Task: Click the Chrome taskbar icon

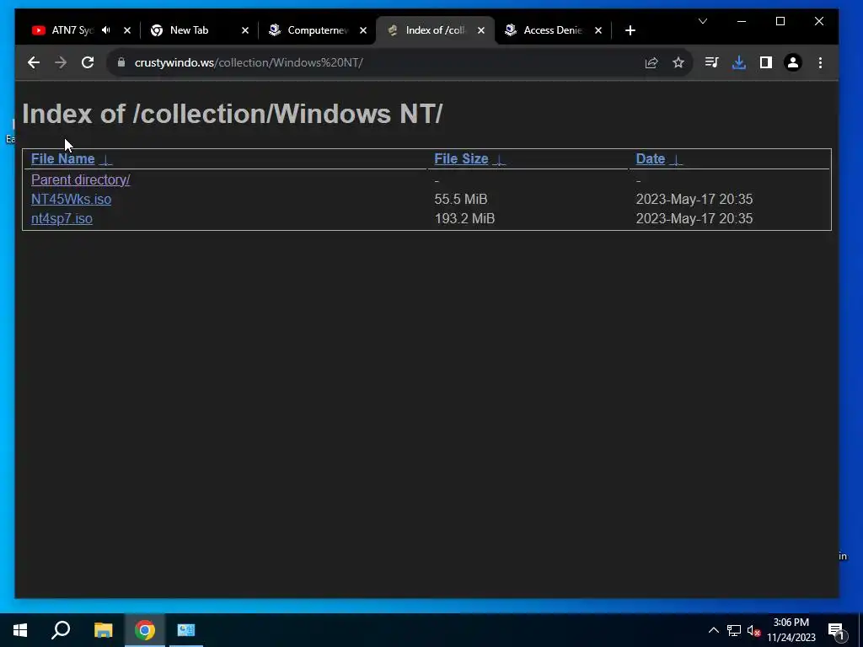Action: [x=145, y=630]
